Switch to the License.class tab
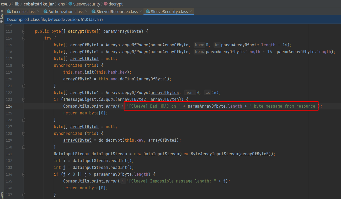This screenshot has height=199, width=341. click(23, 12)
